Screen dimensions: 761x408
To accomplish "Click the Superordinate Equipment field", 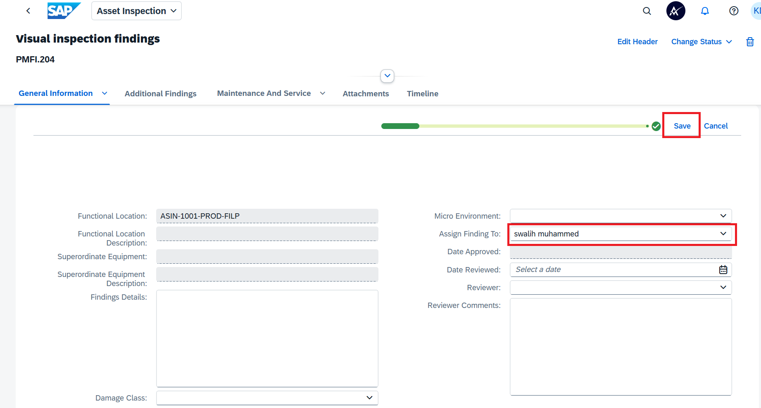I will point(267,256).
